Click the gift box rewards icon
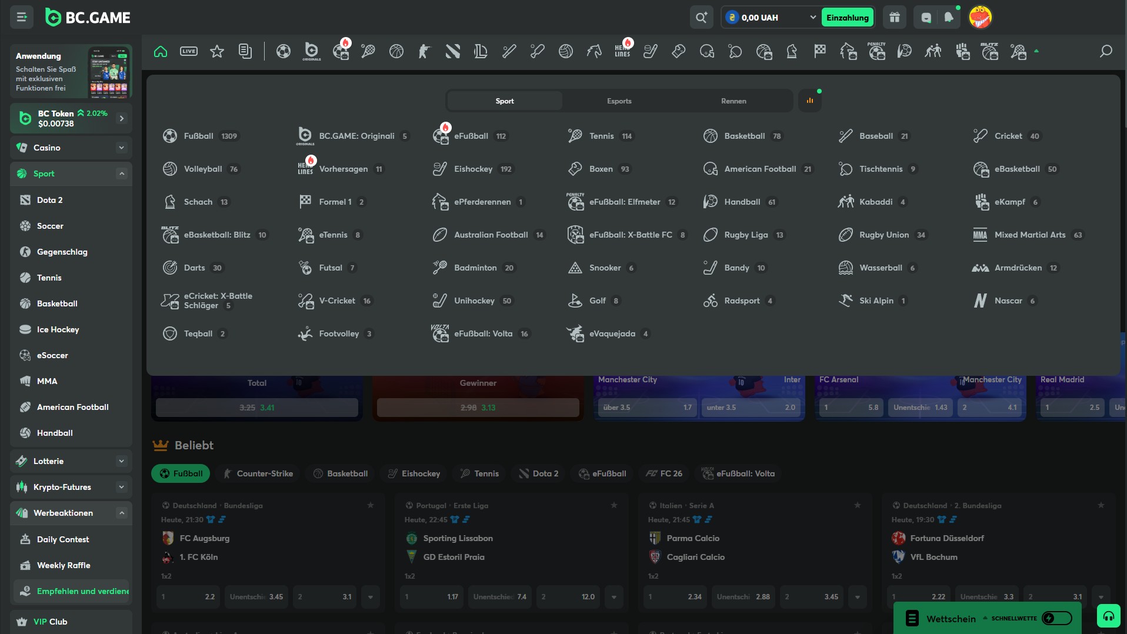Viewport: 1127px width, 634px height. [894, 18]
